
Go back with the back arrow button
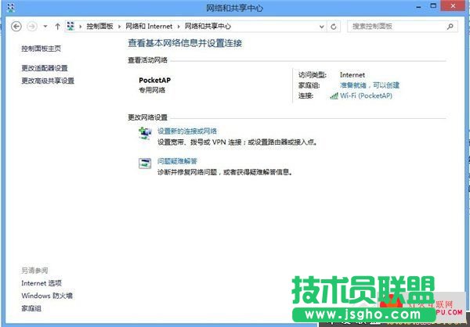click(x=16, y=27)
